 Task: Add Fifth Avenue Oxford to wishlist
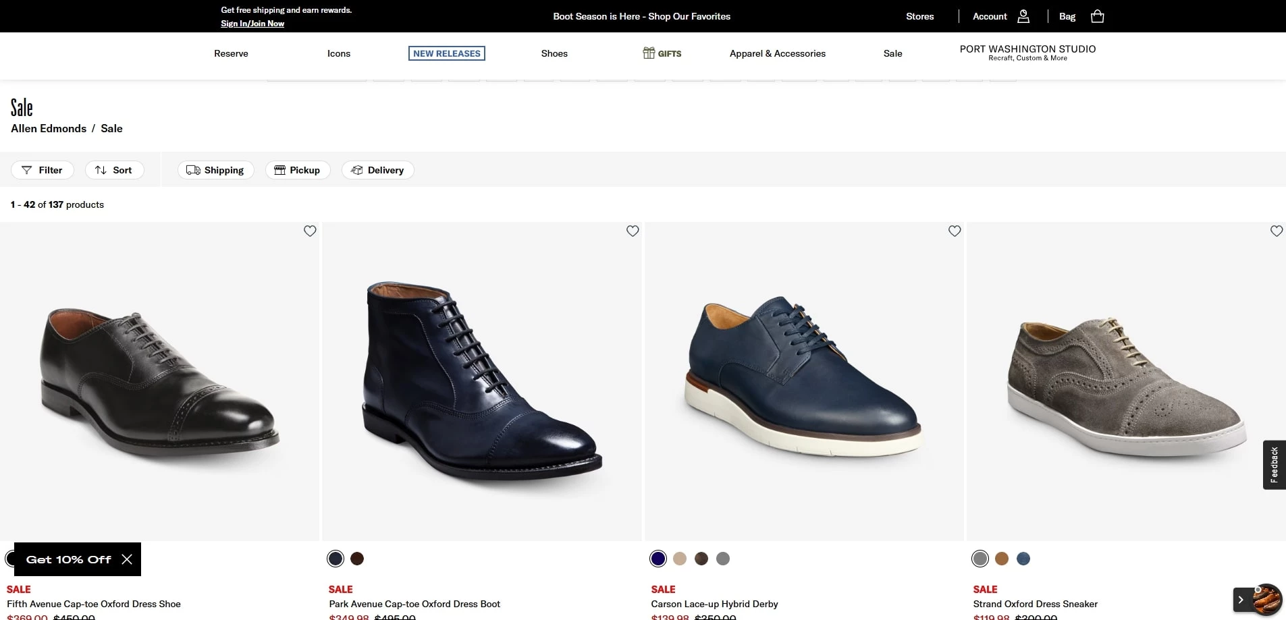click(310, 231)
